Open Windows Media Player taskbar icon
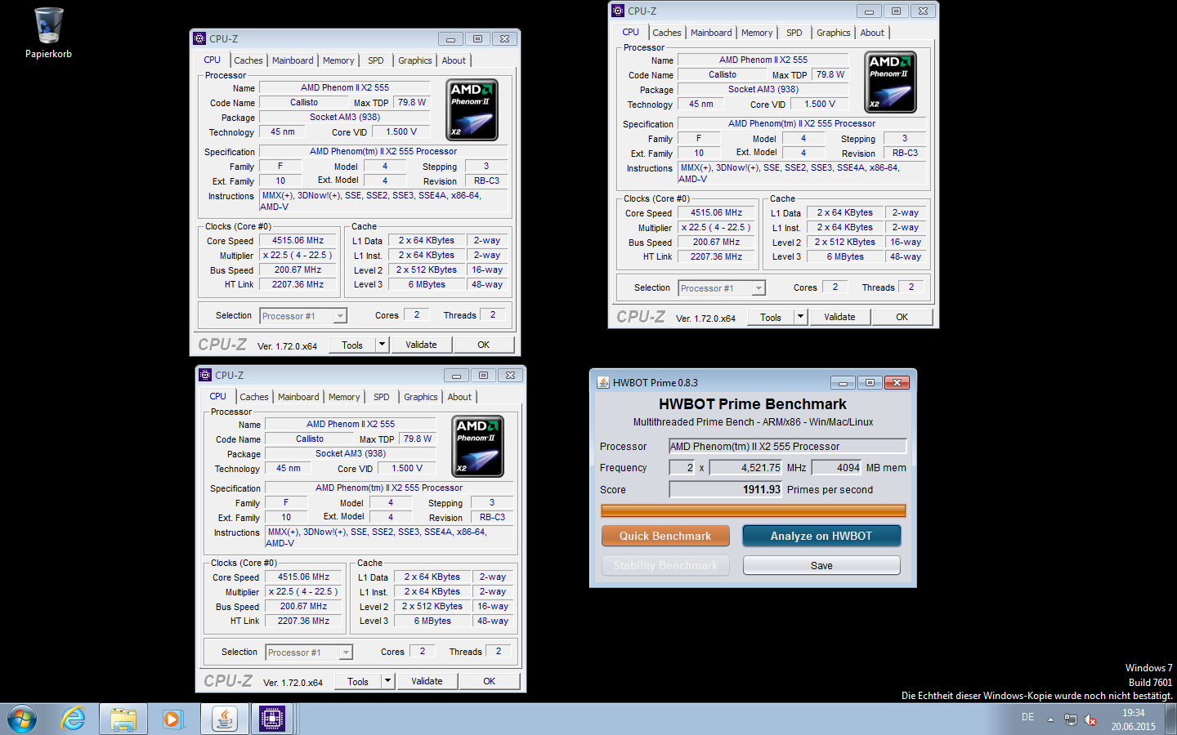1177x735 pixels. click(x=172, y=719)
